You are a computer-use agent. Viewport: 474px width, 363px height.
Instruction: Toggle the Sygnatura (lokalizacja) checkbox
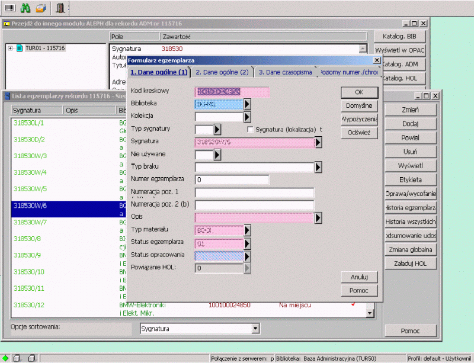[250, 129]
